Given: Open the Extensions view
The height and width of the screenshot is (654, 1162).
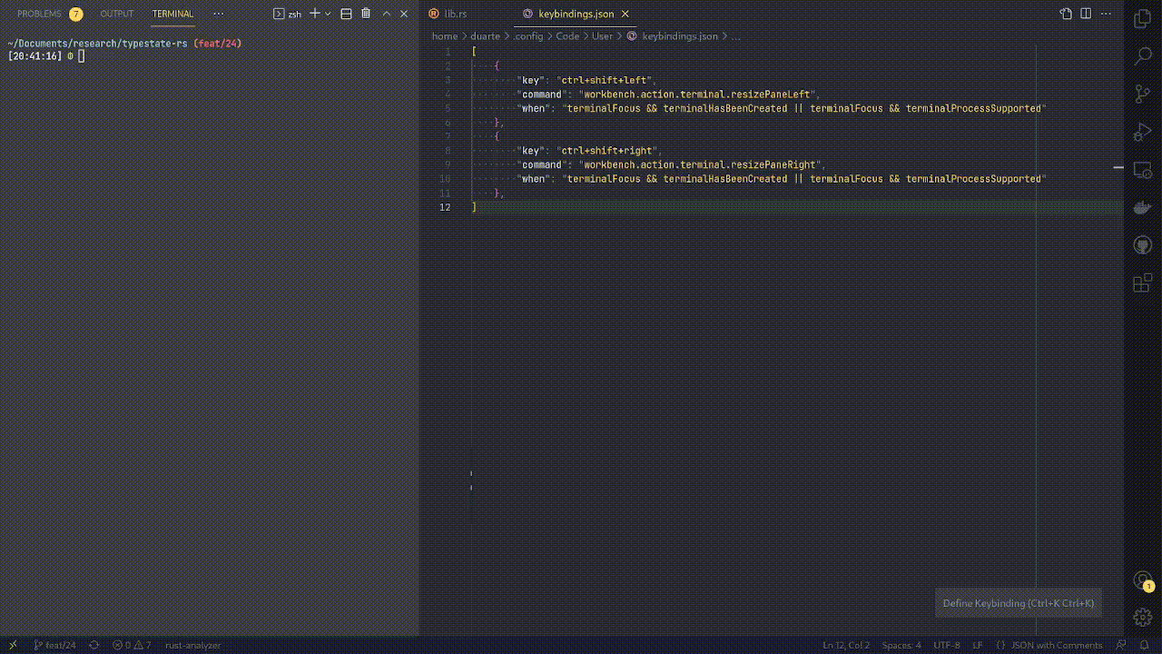Looking at the screenshot, I should 1142,282.
